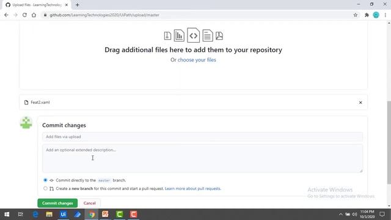Click the scrollbar down arrow
391x220 pixels.
(389, 206)
